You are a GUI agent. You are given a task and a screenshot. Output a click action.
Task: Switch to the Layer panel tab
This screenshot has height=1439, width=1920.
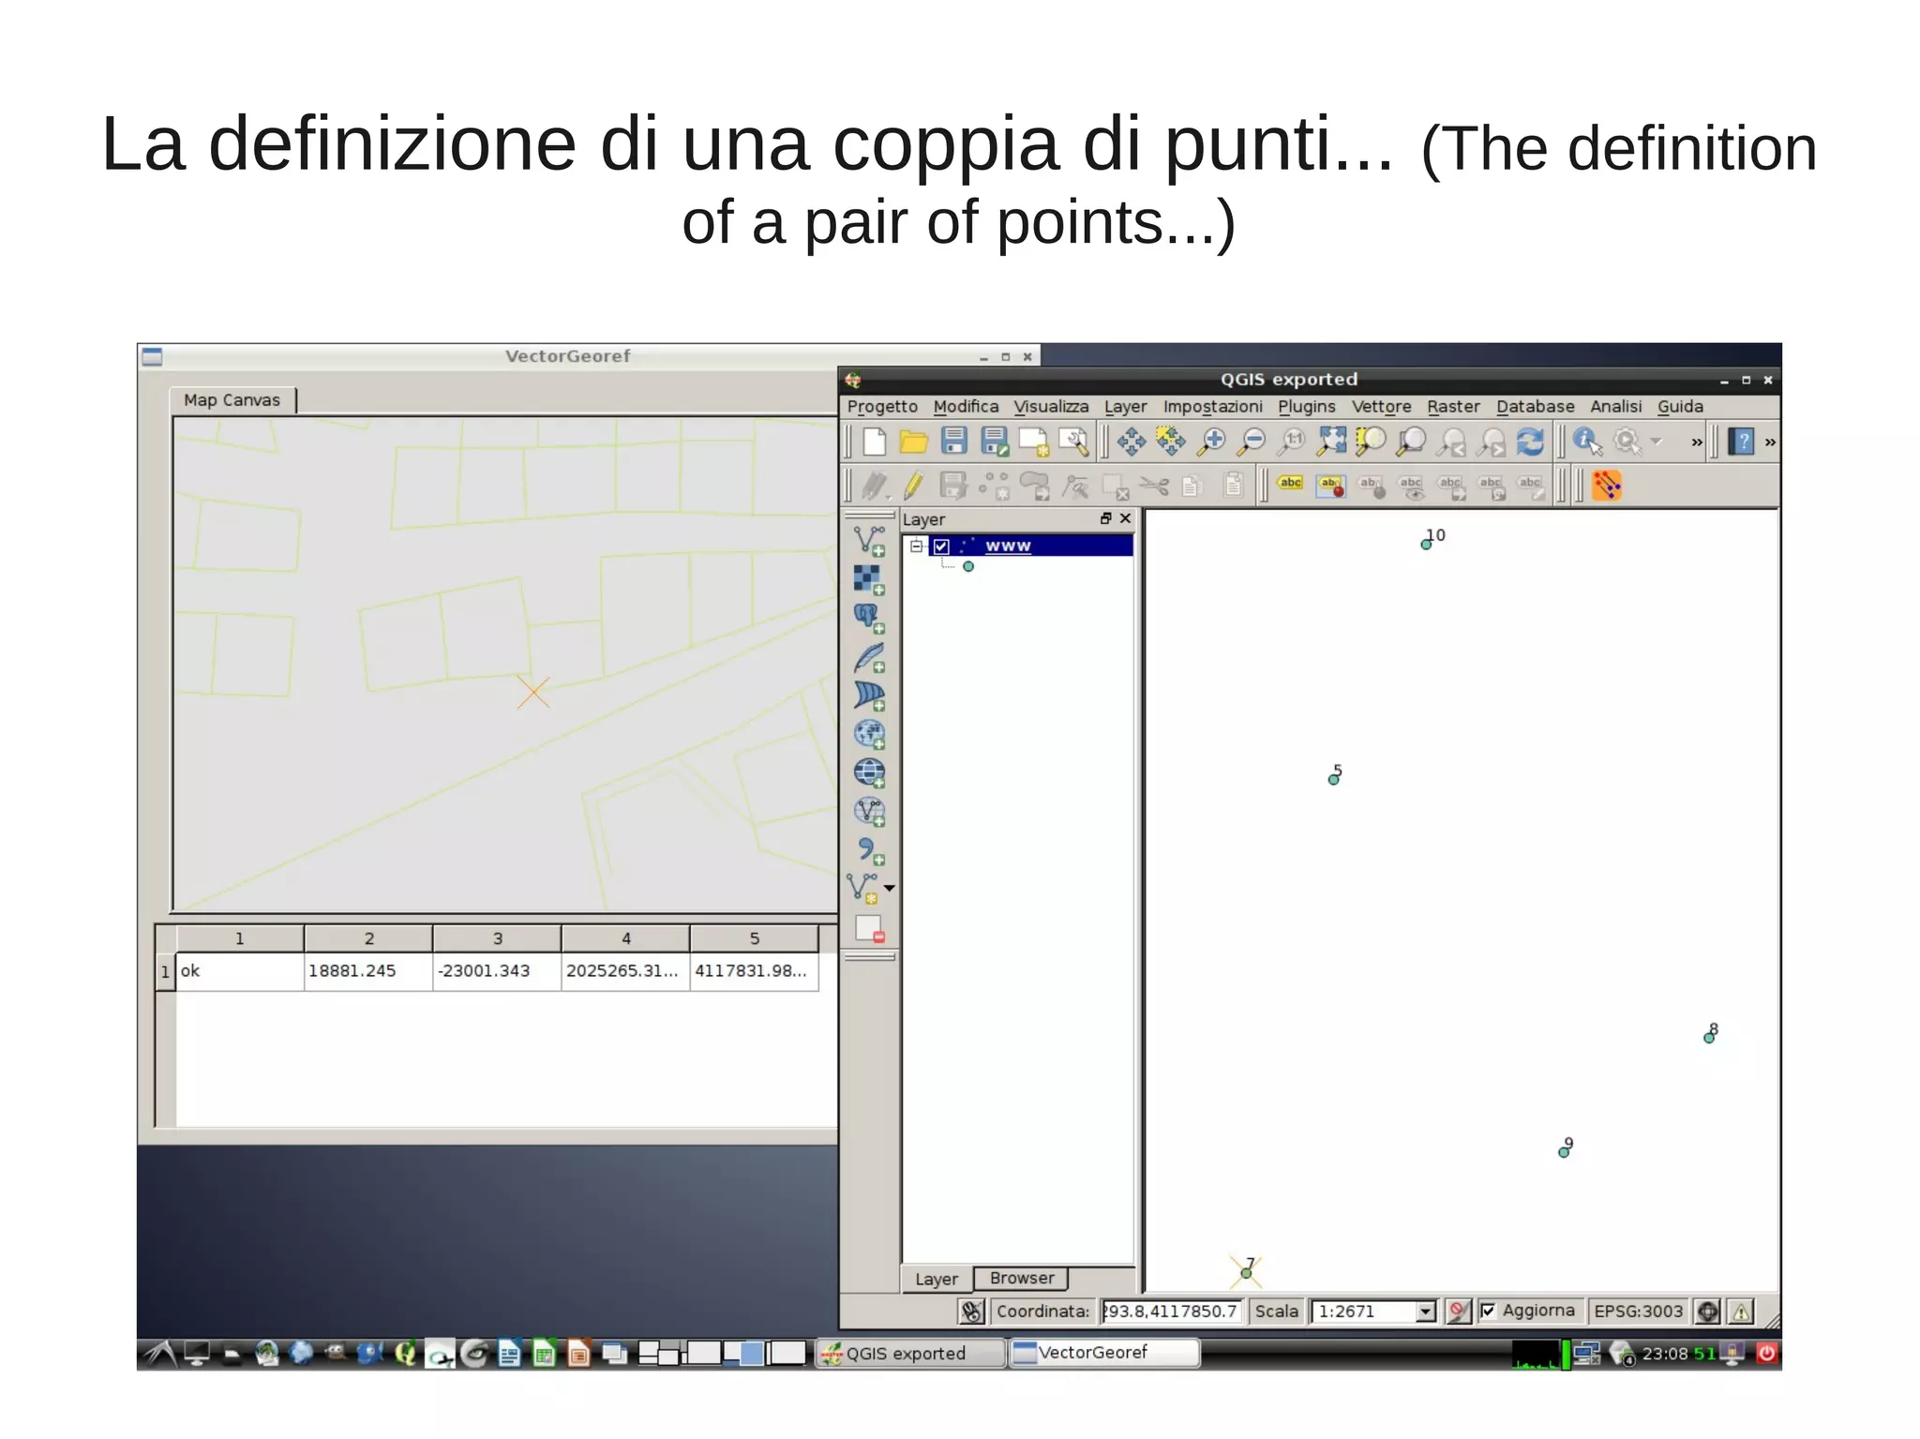pos(937,1280)
